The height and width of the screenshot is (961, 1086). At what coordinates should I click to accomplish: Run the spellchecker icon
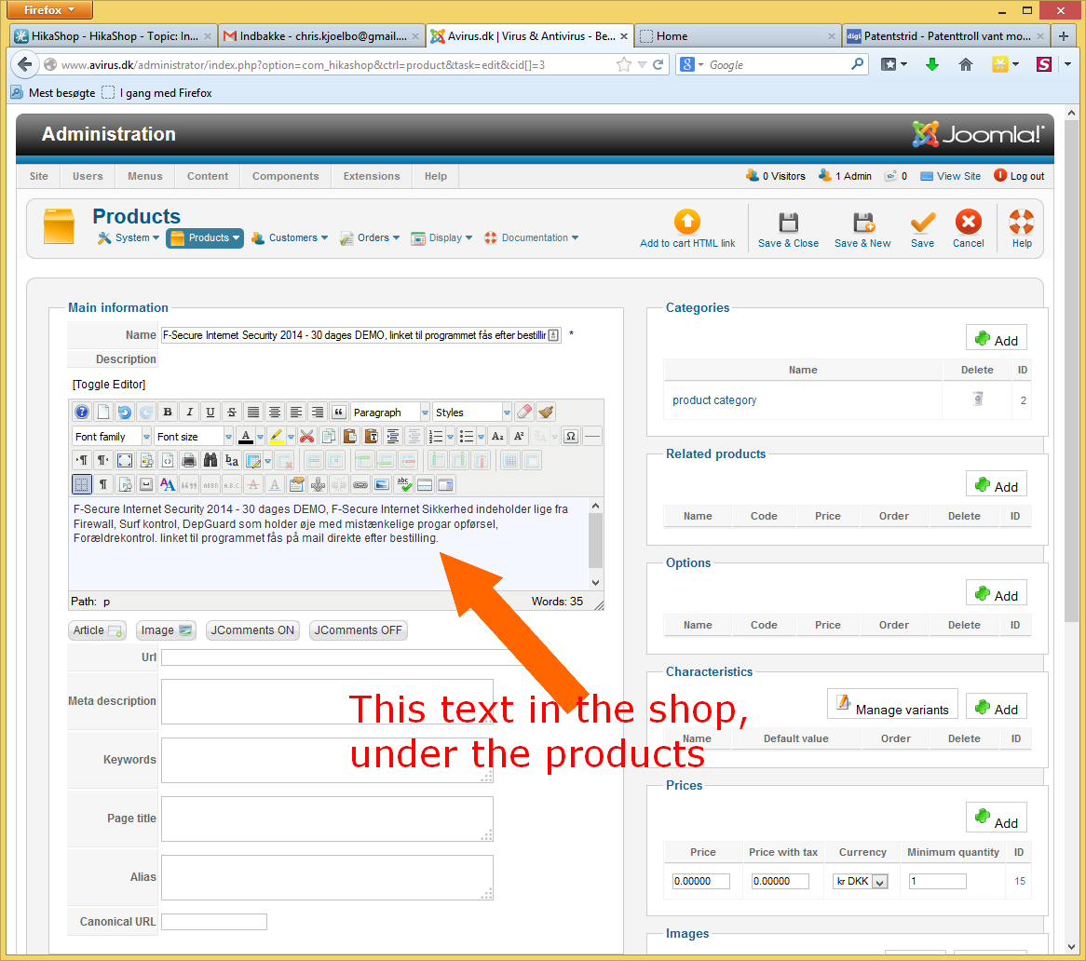tap(403, 485)
